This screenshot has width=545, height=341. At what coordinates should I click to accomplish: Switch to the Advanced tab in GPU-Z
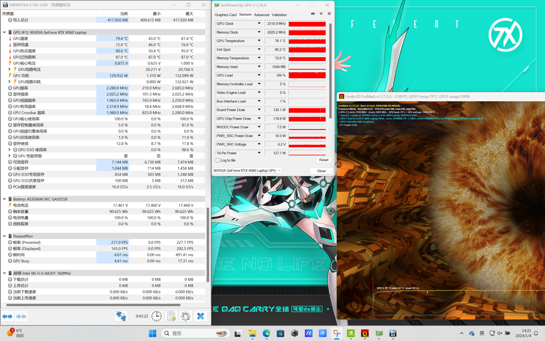(261, 15)
